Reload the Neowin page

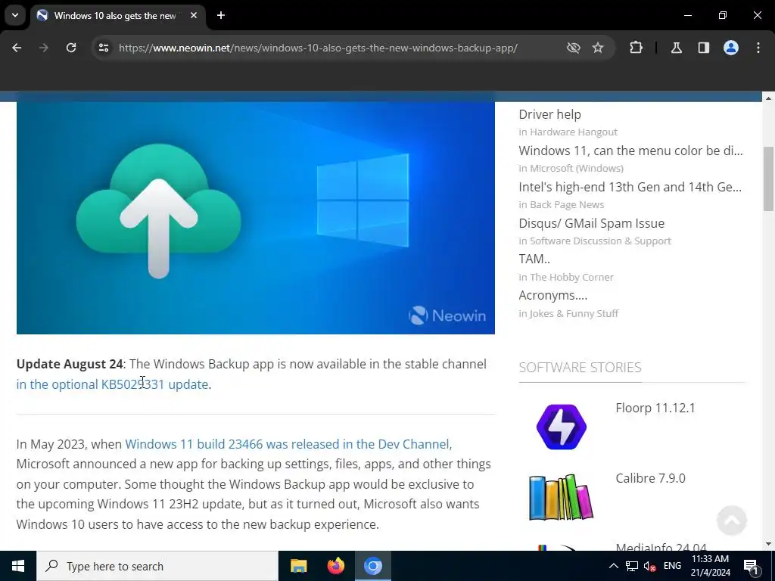71,48
